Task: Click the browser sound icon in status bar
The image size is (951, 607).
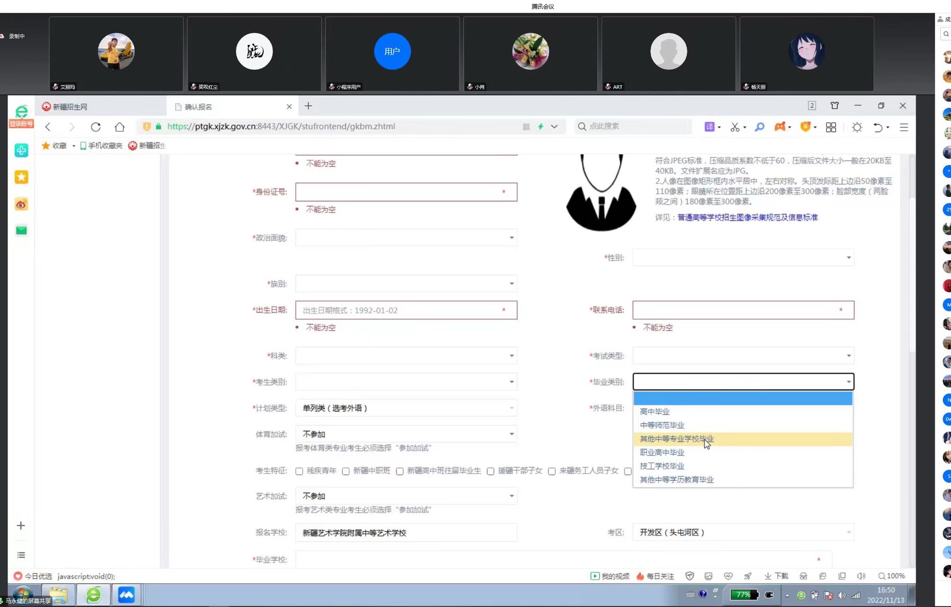Action: [861, 576]
